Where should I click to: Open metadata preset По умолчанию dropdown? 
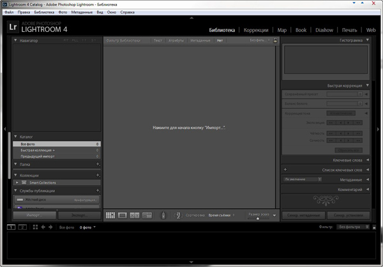point(303,179)
